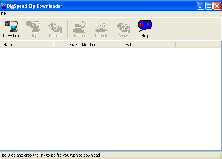This screenshot has height=159, width=222.
Task: Sort list by Modified column header
Action: click(100, 45)
